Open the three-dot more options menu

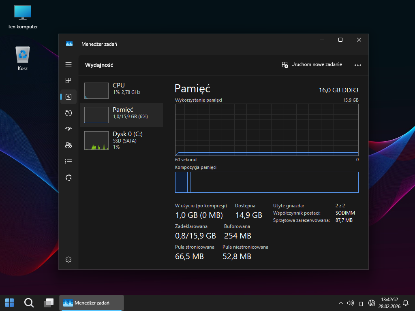click(357, 65)
